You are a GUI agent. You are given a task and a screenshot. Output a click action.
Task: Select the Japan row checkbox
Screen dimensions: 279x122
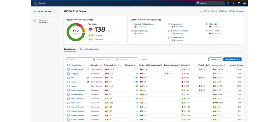[x=69, y=86]
